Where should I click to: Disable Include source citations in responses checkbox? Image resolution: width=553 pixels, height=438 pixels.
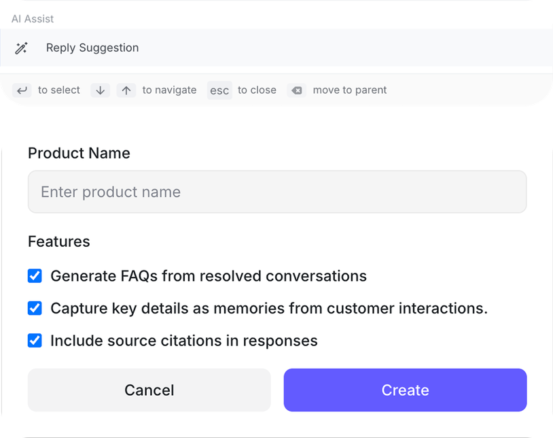coord(35,341)
